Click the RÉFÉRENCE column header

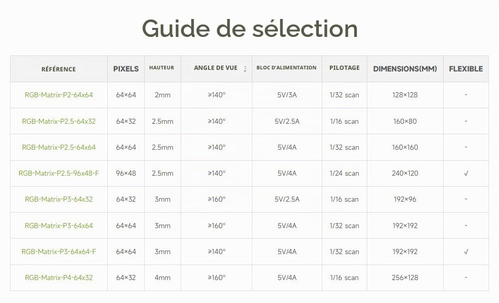(x=58, y=69)
